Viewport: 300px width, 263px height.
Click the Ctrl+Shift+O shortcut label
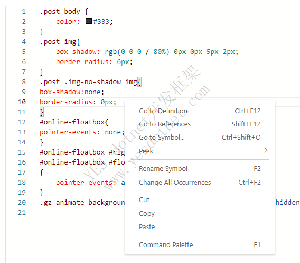[x=241, y=138]
